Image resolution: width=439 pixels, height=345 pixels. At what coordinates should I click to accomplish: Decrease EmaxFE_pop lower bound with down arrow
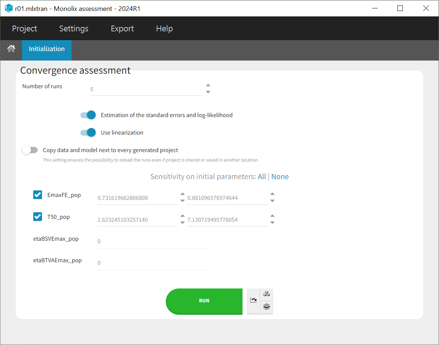point(182,201)
